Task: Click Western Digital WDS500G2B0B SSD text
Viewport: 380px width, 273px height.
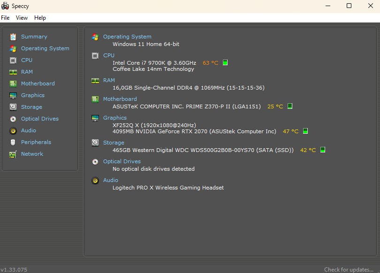Action: click(203, 150)
